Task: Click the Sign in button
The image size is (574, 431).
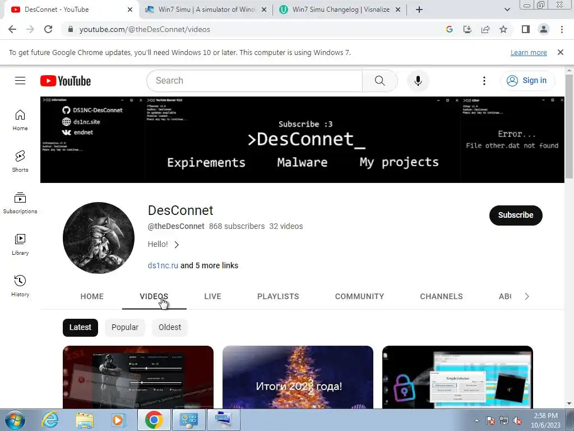Action: (527, 81)
